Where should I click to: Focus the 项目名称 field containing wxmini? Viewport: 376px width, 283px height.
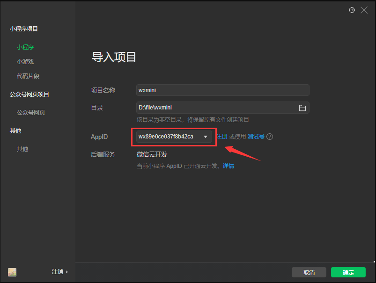[x=222, y=90]
